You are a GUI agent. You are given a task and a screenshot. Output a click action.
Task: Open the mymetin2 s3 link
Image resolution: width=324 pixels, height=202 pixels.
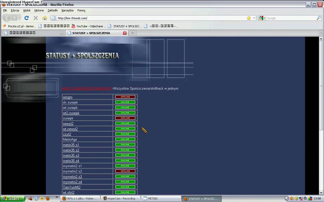(72, 177)
